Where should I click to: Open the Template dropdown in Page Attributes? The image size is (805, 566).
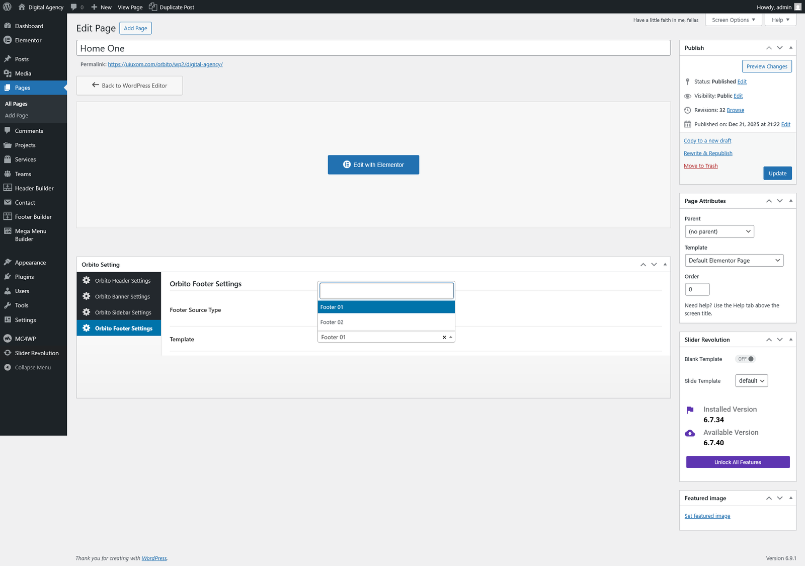pos(734,261)
